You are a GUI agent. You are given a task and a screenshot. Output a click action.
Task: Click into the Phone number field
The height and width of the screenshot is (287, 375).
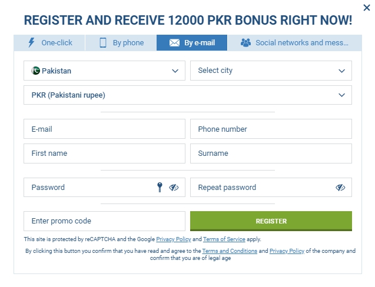271,129
